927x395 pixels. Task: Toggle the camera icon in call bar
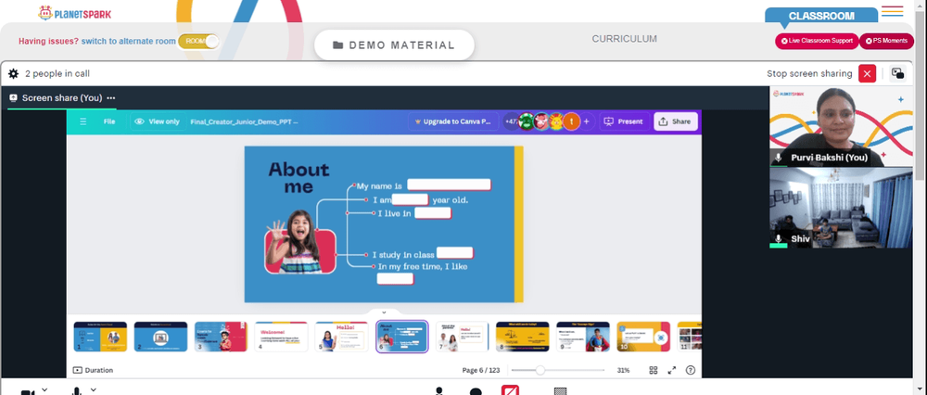pyautogui.click(x=28, y=392)
